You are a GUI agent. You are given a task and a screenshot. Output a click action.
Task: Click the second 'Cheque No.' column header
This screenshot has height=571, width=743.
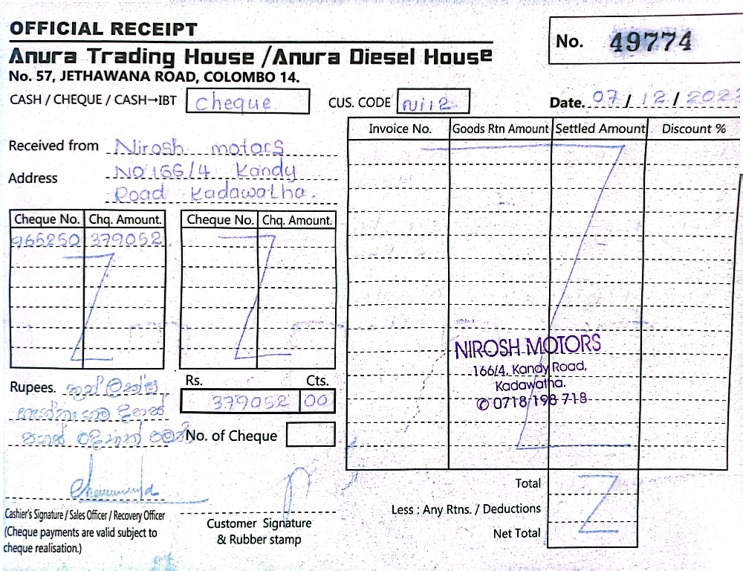point(220,220)
